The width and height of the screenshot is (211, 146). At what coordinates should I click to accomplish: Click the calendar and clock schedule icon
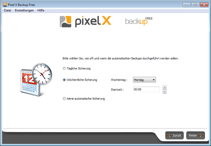coord(36,80)
